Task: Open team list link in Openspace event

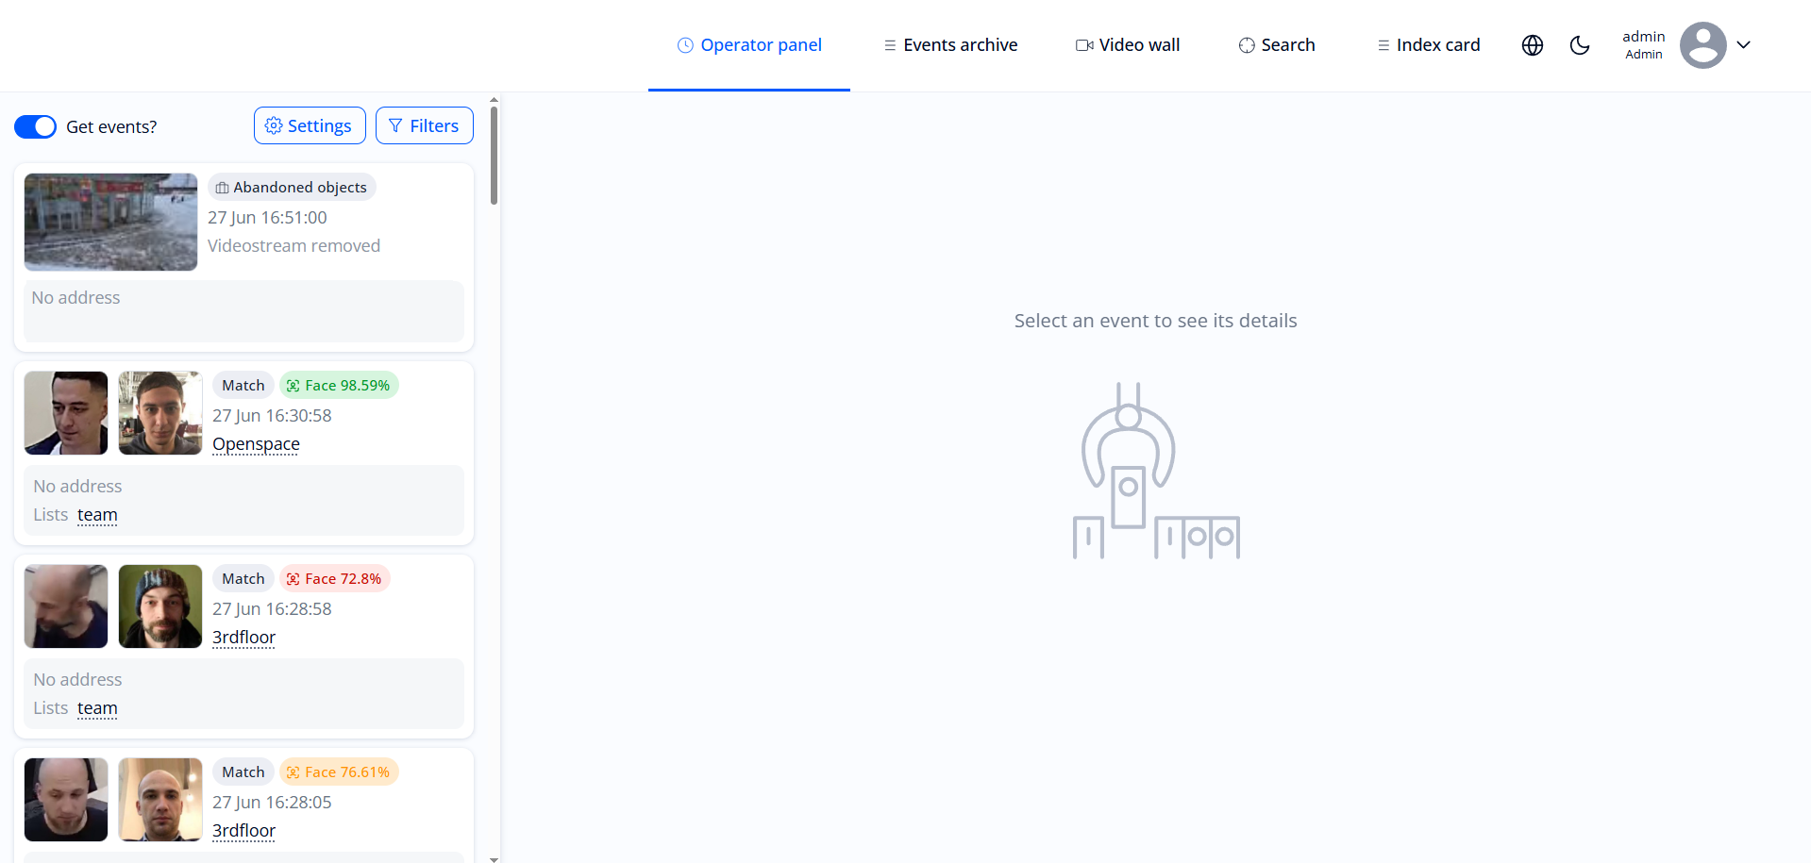Action: 97,514
